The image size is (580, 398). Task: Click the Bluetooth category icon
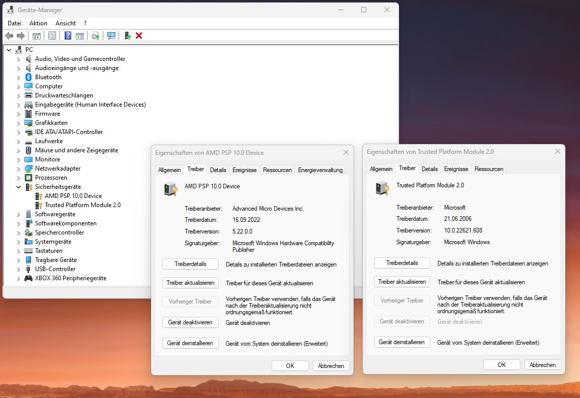tap(28, 77)
